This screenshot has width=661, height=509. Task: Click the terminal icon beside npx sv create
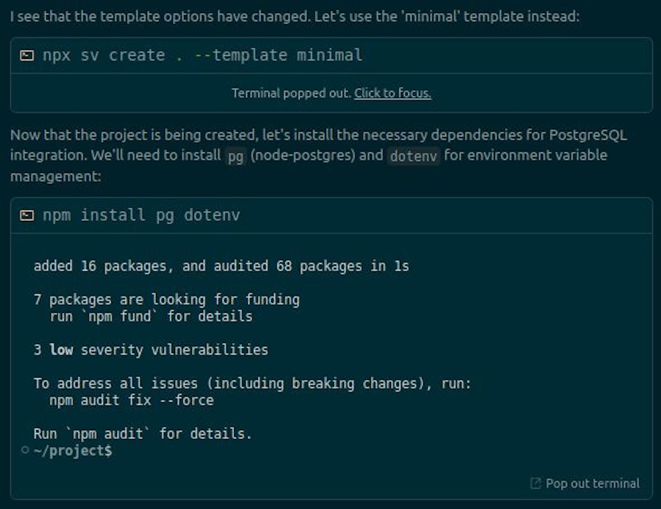click(26, 55)
